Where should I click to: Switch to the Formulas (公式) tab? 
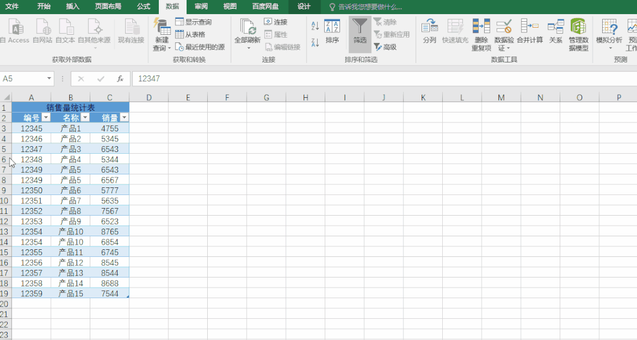pos(143,6)
